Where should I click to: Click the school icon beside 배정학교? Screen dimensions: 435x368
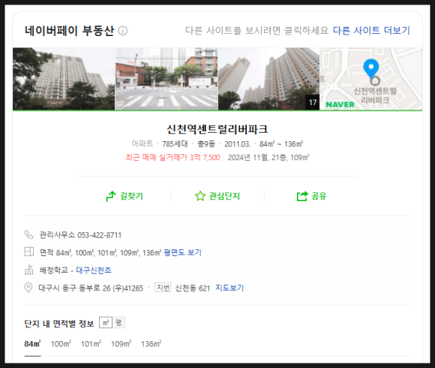pos(28,270)
